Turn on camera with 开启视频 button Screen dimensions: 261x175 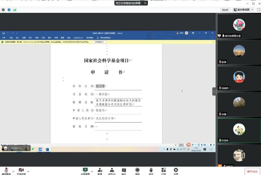[x=21, y=170]
